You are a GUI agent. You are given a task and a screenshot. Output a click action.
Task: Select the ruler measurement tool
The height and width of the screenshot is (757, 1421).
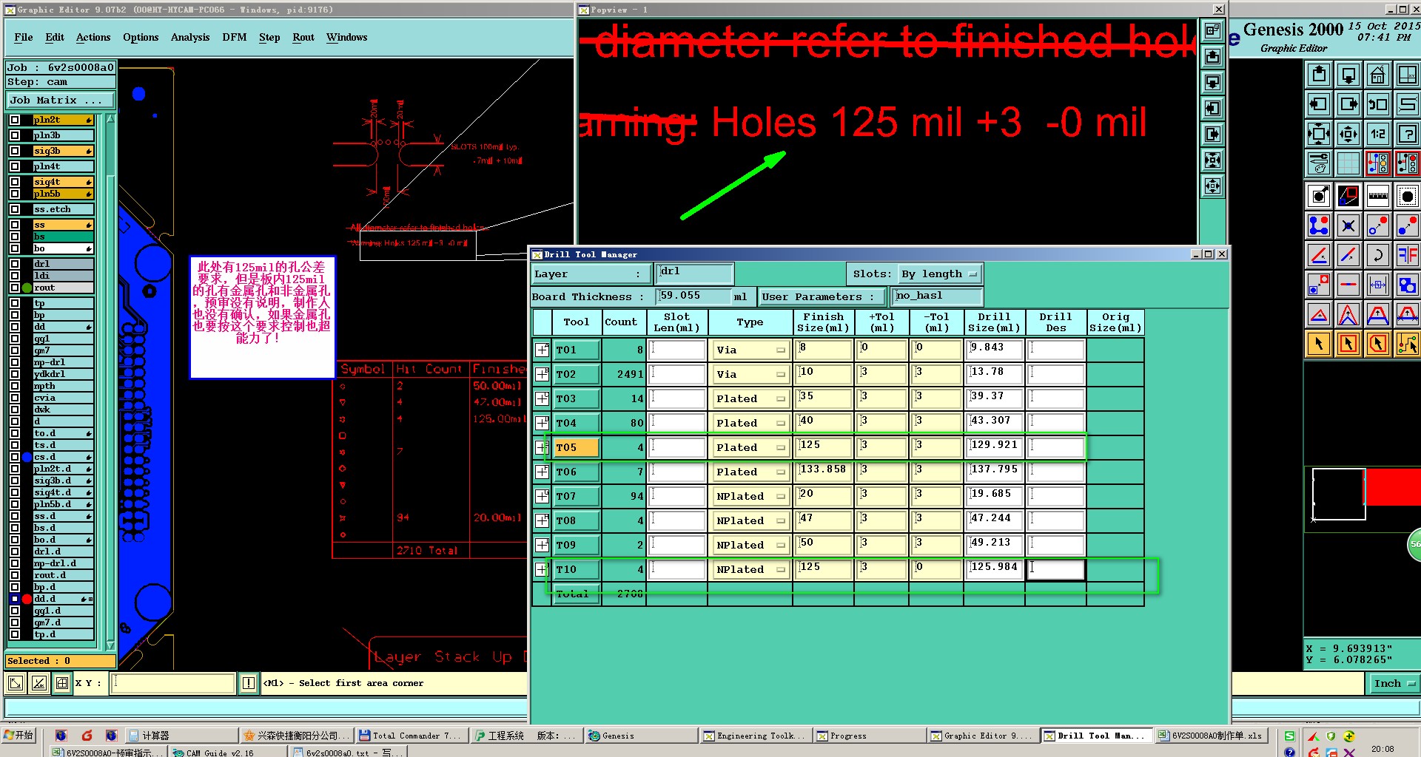(x=1377, y=196)
